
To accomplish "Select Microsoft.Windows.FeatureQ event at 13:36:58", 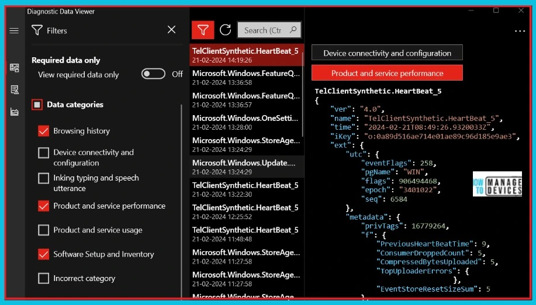I will coord(245,78).
